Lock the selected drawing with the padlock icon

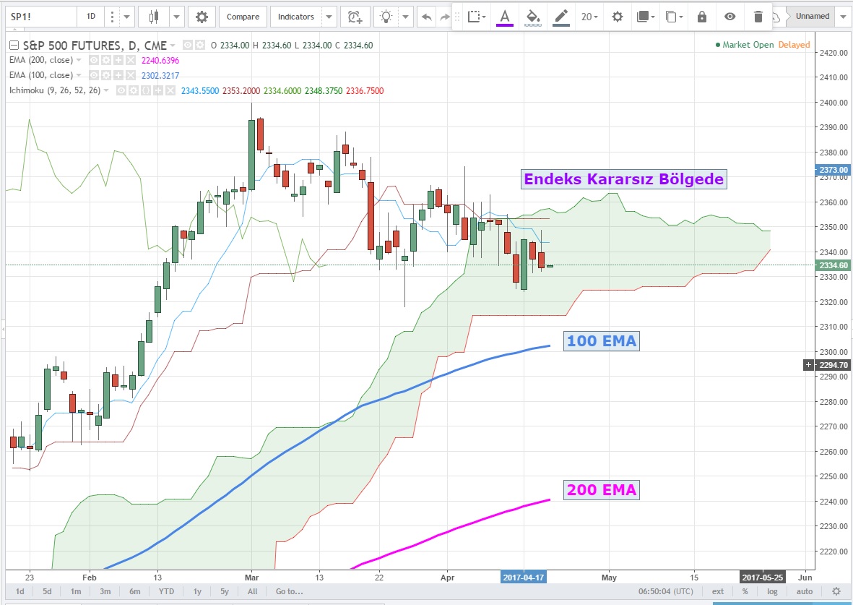click(701, 17)
